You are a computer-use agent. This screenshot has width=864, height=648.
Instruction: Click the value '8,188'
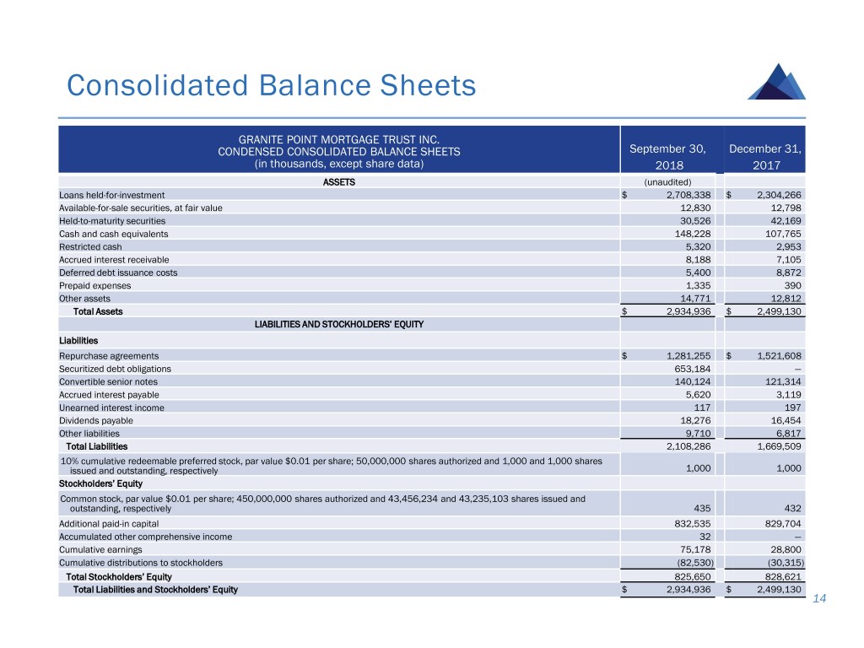pyautogui.click(x=698, y=260)
